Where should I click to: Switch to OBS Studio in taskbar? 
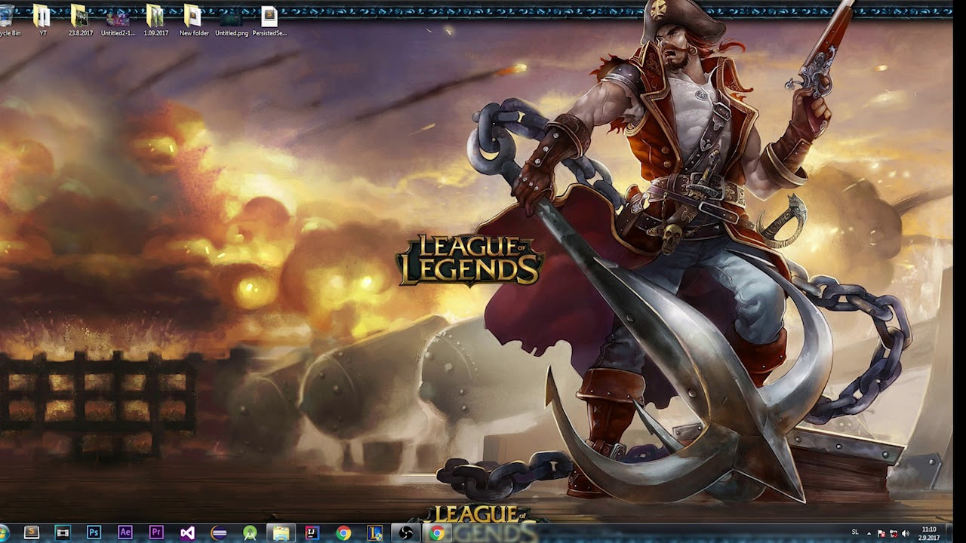[x=405, y=532]
